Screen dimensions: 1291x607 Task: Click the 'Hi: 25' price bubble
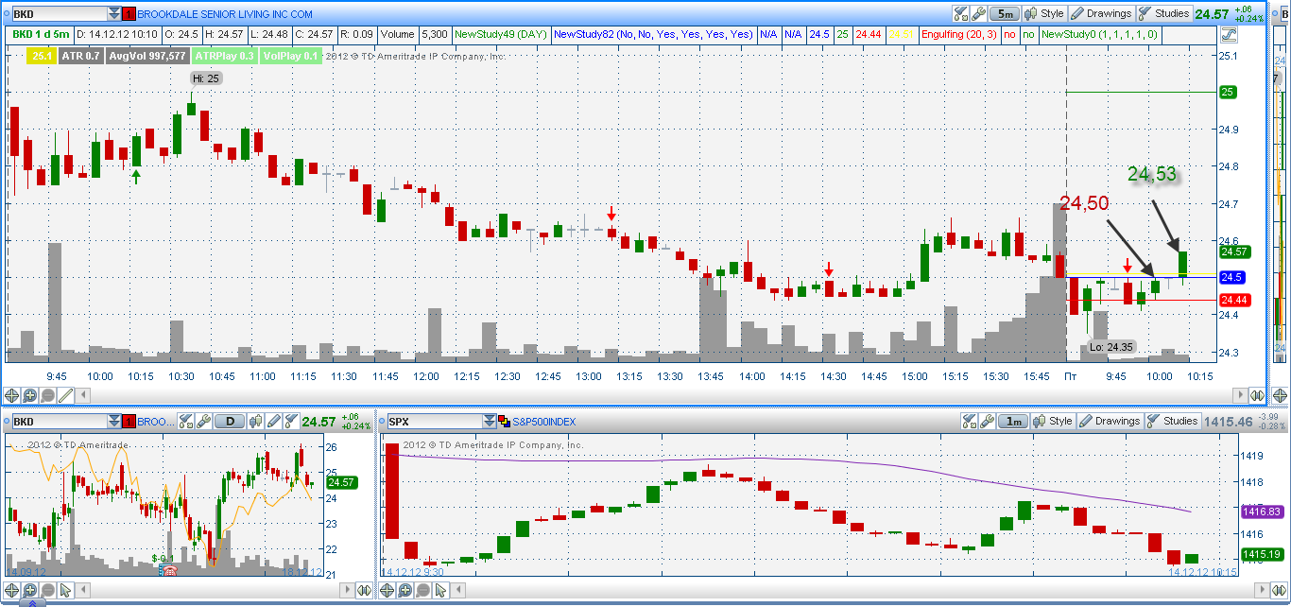tap(206, 78)
